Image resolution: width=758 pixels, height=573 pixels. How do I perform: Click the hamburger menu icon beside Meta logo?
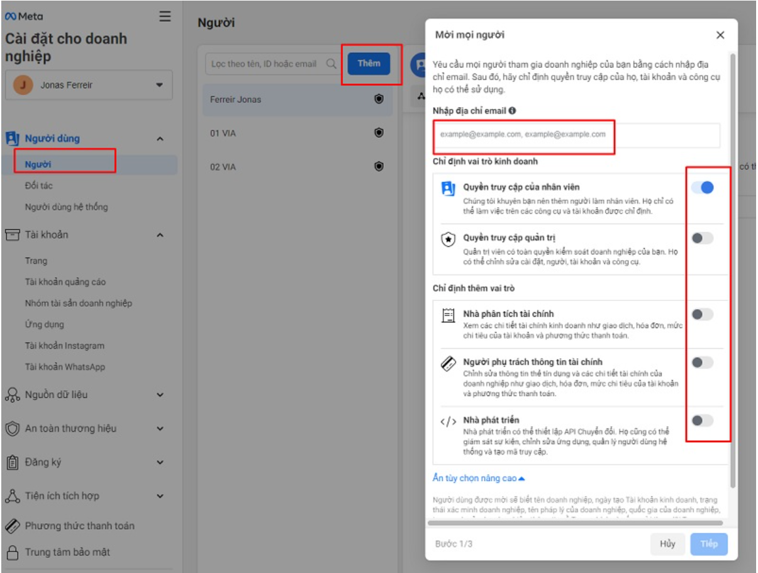[x=165, y=16]
